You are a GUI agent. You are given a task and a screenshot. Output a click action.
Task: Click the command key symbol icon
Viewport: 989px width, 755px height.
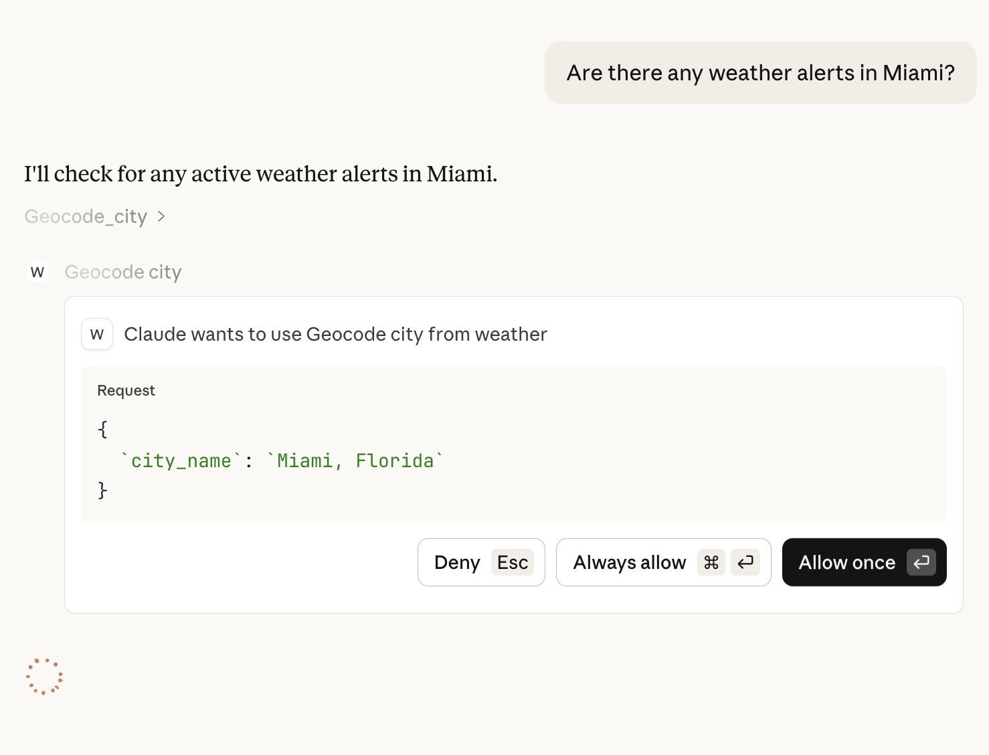pos(711,562)
